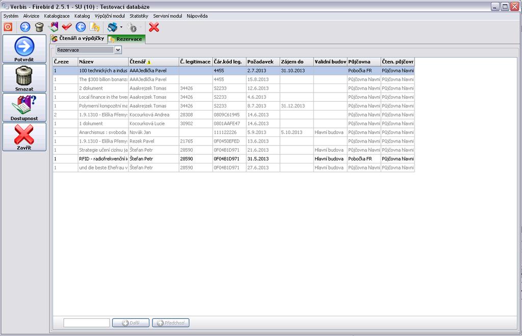Sort by Půjčovna column header

[x=364, y=62]
